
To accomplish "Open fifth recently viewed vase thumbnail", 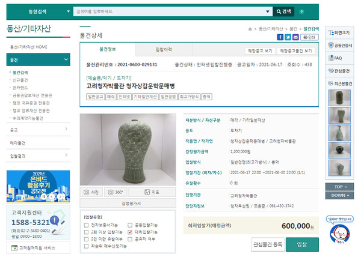I will pyautogui.click(x=339, y=168).
